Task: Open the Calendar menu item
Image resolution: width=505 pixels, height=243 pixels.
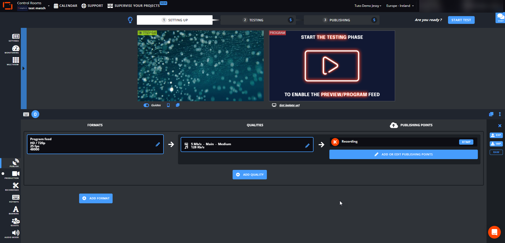Action: [x=65, y=6]
